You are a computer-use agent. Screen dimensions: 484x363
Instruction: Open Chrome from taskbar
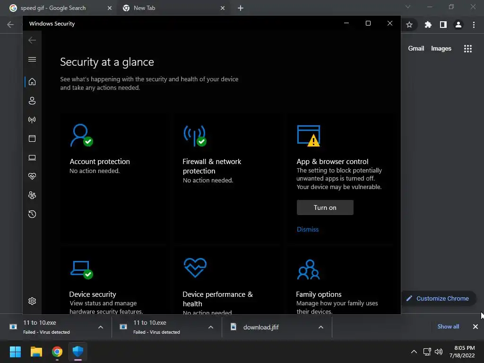click(x=57, y=352)
